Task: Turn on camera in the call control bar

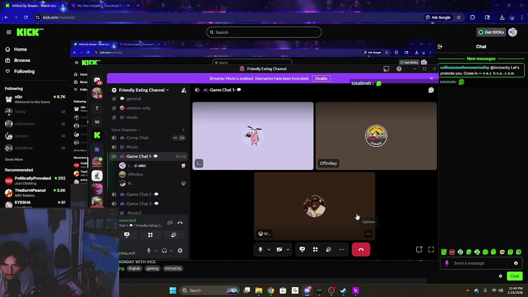Action: (x=279, y=249)
